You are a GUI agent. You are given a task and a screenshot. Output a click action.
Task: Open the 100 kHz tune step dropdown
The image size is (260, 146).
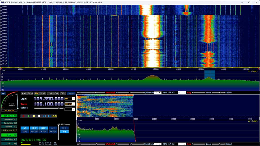click(70, 104)
